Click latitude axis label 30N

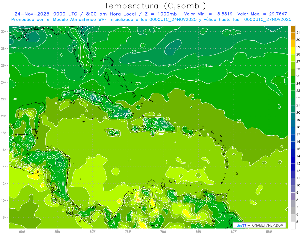pyautogui.click(x=4, y=32)
